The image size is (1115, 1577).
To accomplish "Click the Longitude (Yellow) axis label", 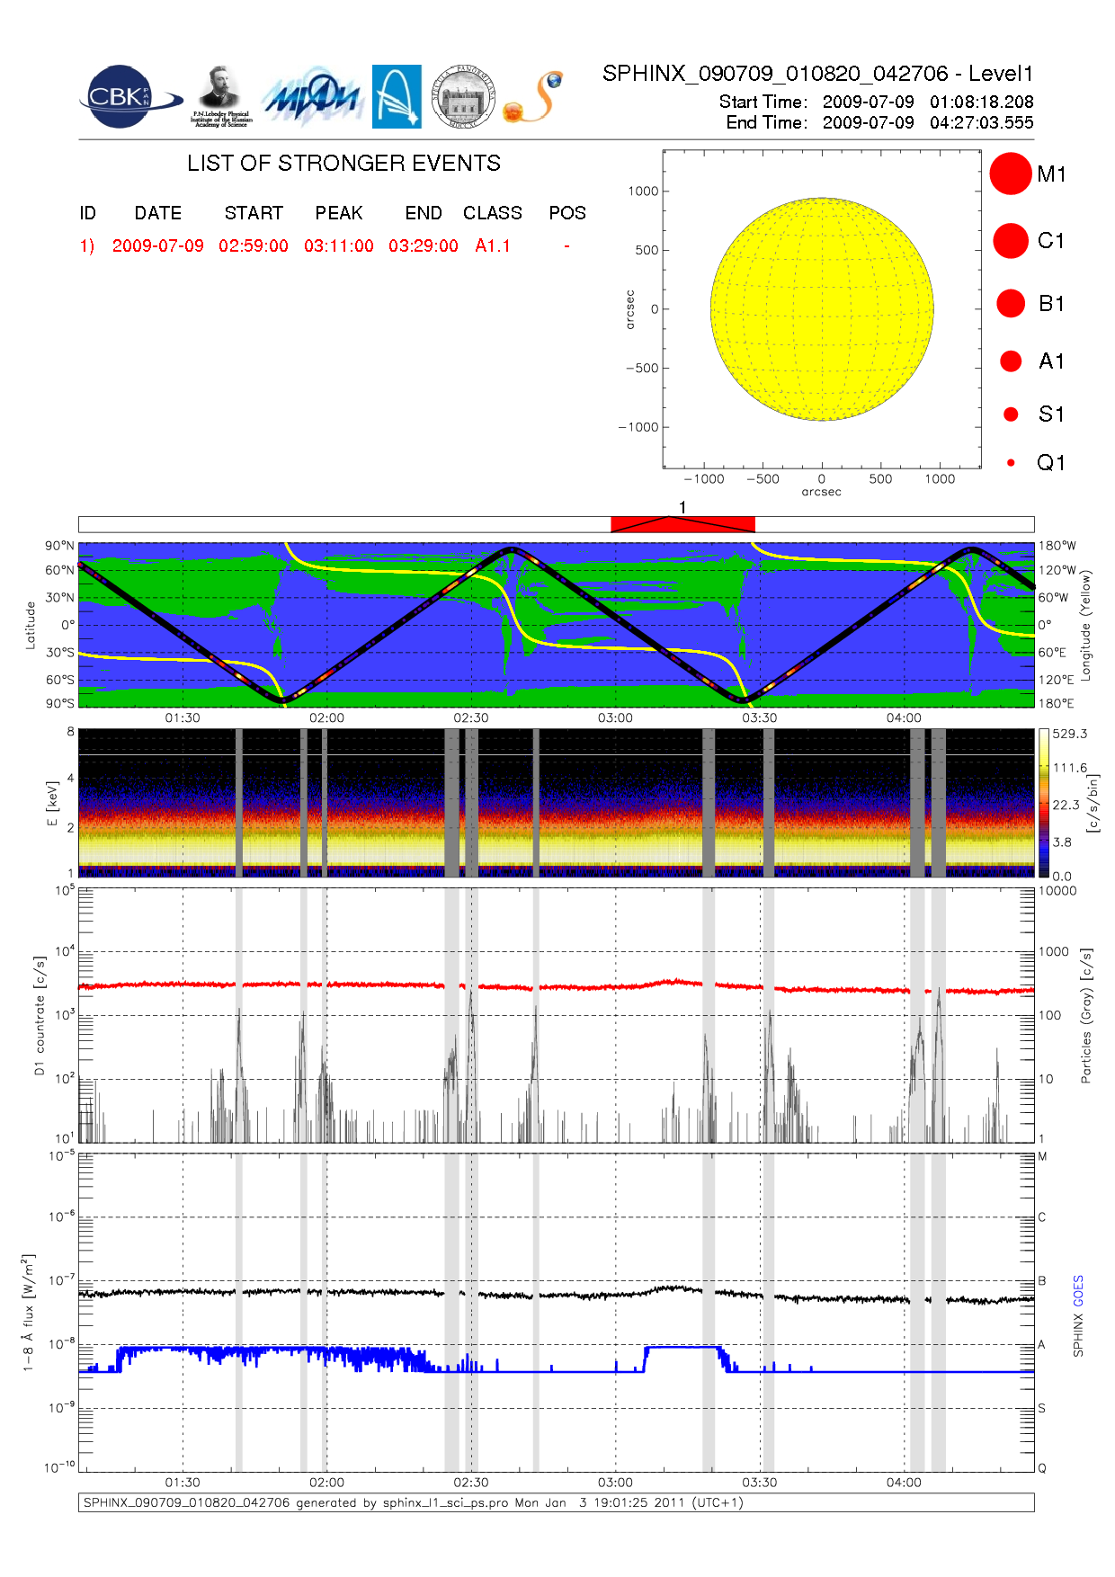I will click(1085, 624).
